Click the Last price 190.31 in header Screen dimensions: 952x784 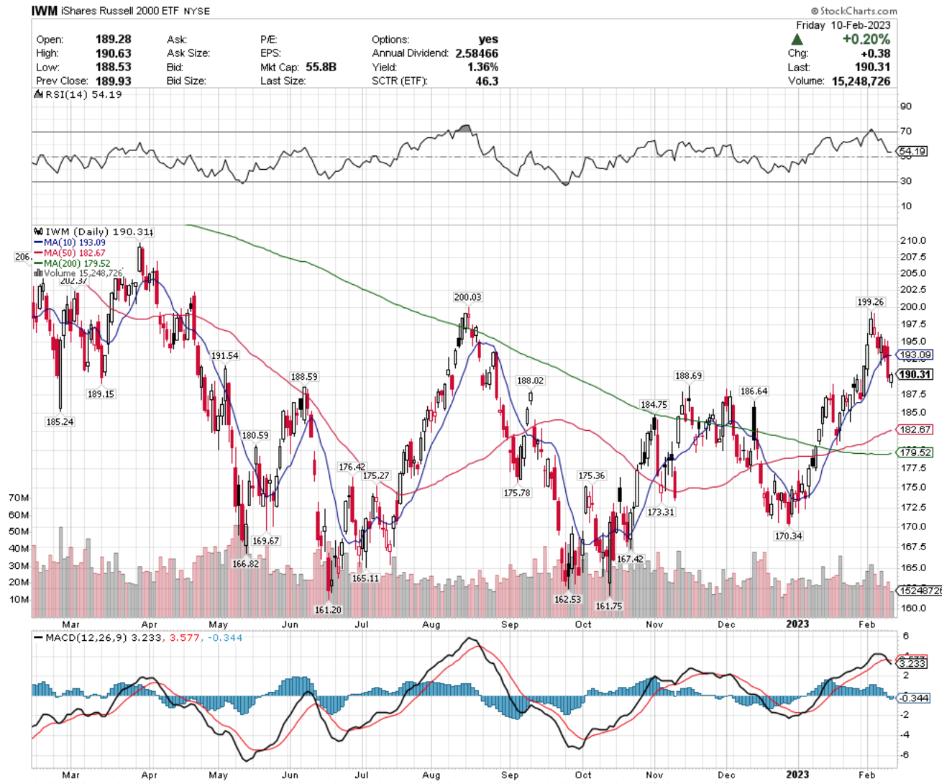pos(873,67)
